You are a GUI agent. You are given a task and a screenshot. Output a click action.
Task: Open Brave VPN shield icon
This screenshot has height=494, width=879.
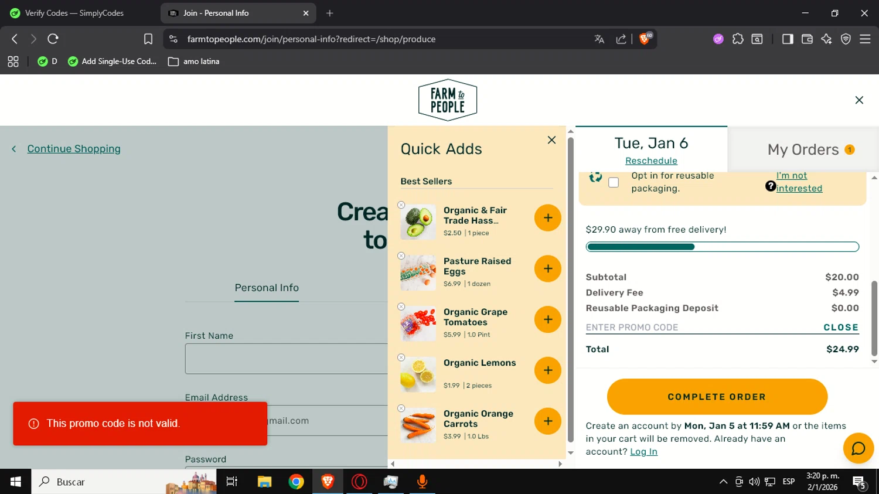tap(846, 39)
